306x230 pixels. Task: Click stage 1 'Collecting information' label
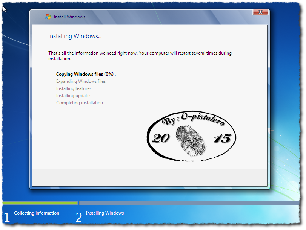pyautogui.click(x=37, y=213)
